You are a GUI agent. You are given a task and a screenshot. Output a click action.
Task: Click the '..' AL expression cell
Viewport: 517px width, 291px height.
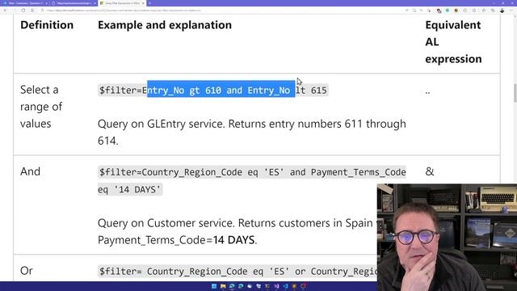click(427, 92)
